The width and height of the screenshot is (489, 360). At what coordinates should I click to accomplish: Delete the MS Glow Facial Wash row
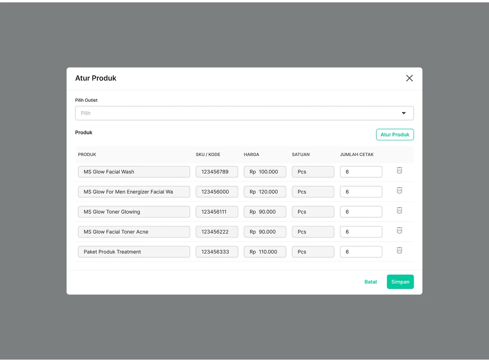[399, 170]
